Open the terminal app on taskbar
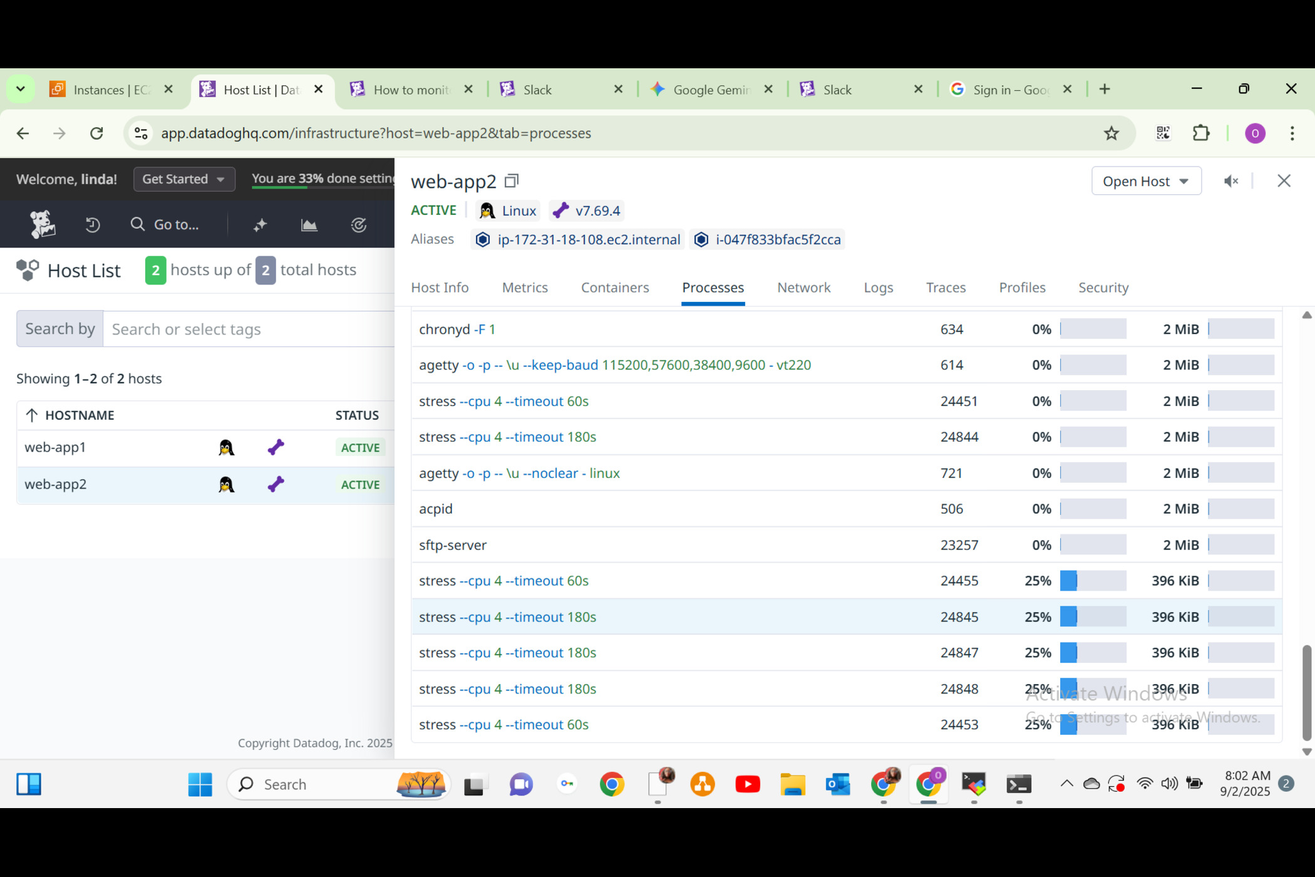The width and height of the screenshot is (1315, 877). pos(1019,784)
